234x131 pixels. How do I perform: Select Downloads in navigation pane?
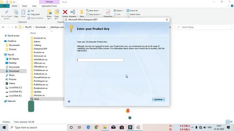[x=14, y=71]
